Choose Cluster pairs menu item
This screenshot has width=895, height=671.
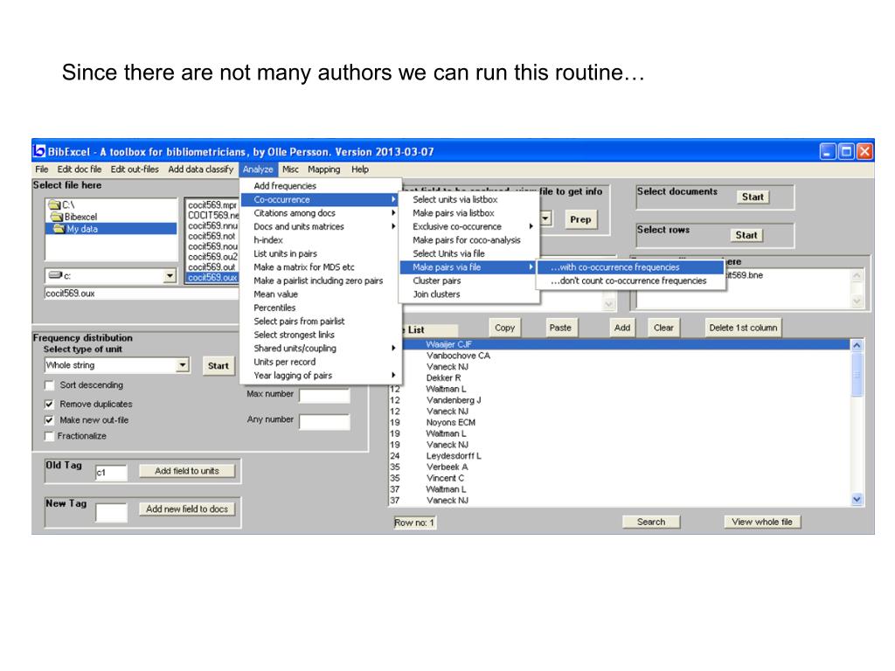pyautogui.click(x=468, y=280)
